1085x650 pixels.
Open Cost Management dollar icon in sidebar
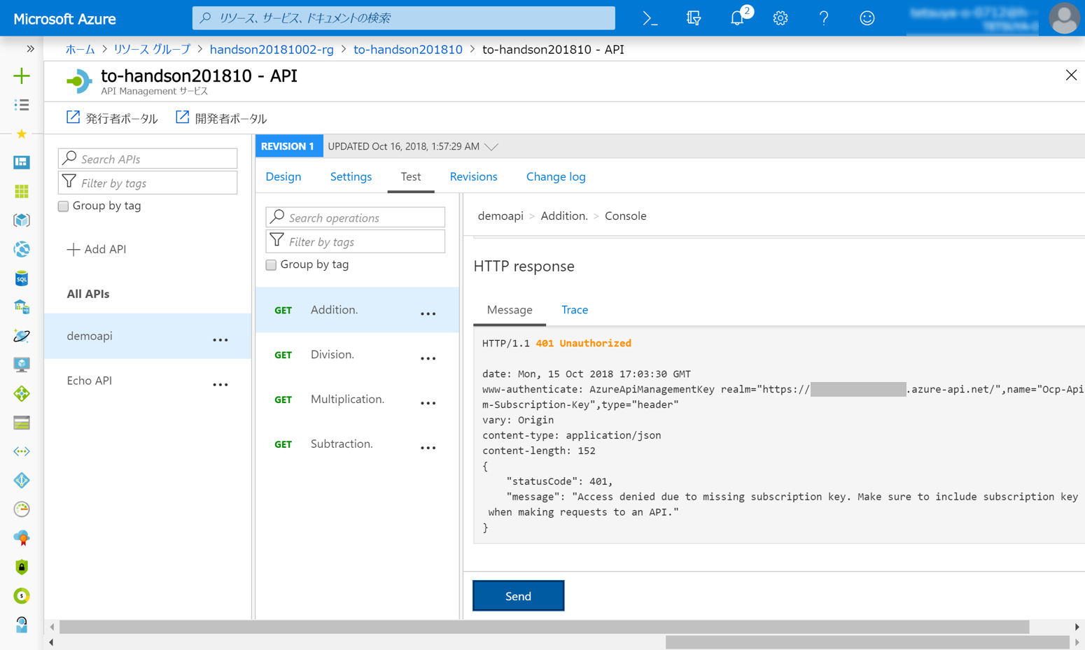coord(21,595)
